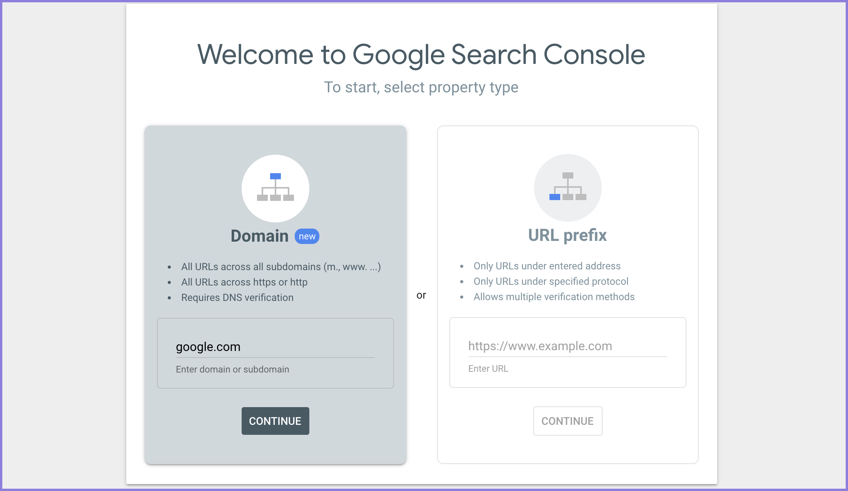This screenshot has height=491, width=848.
Task: Click the blue node in the Domain diagram icon
Action: (275, 176)
